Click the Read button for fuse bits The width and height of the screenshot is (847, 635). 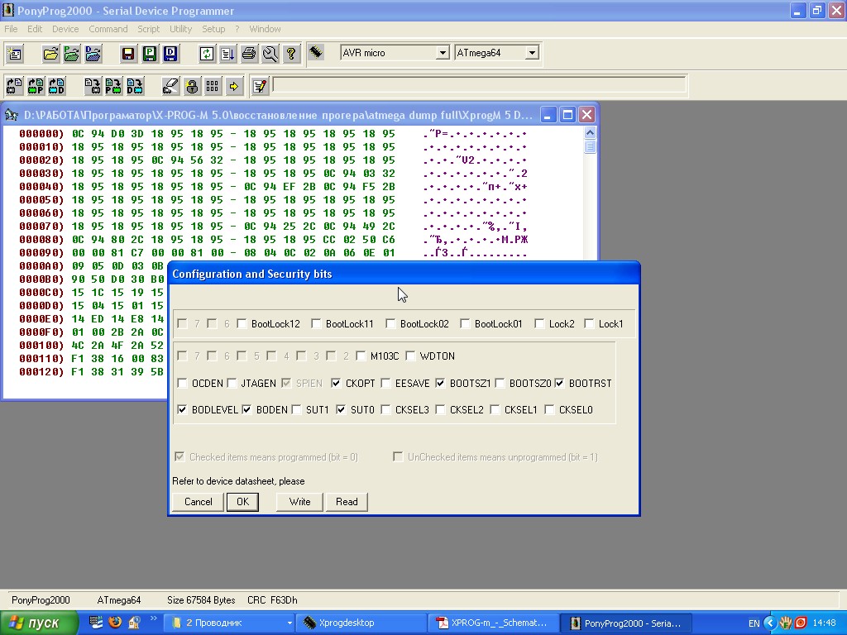coord(347,502)
